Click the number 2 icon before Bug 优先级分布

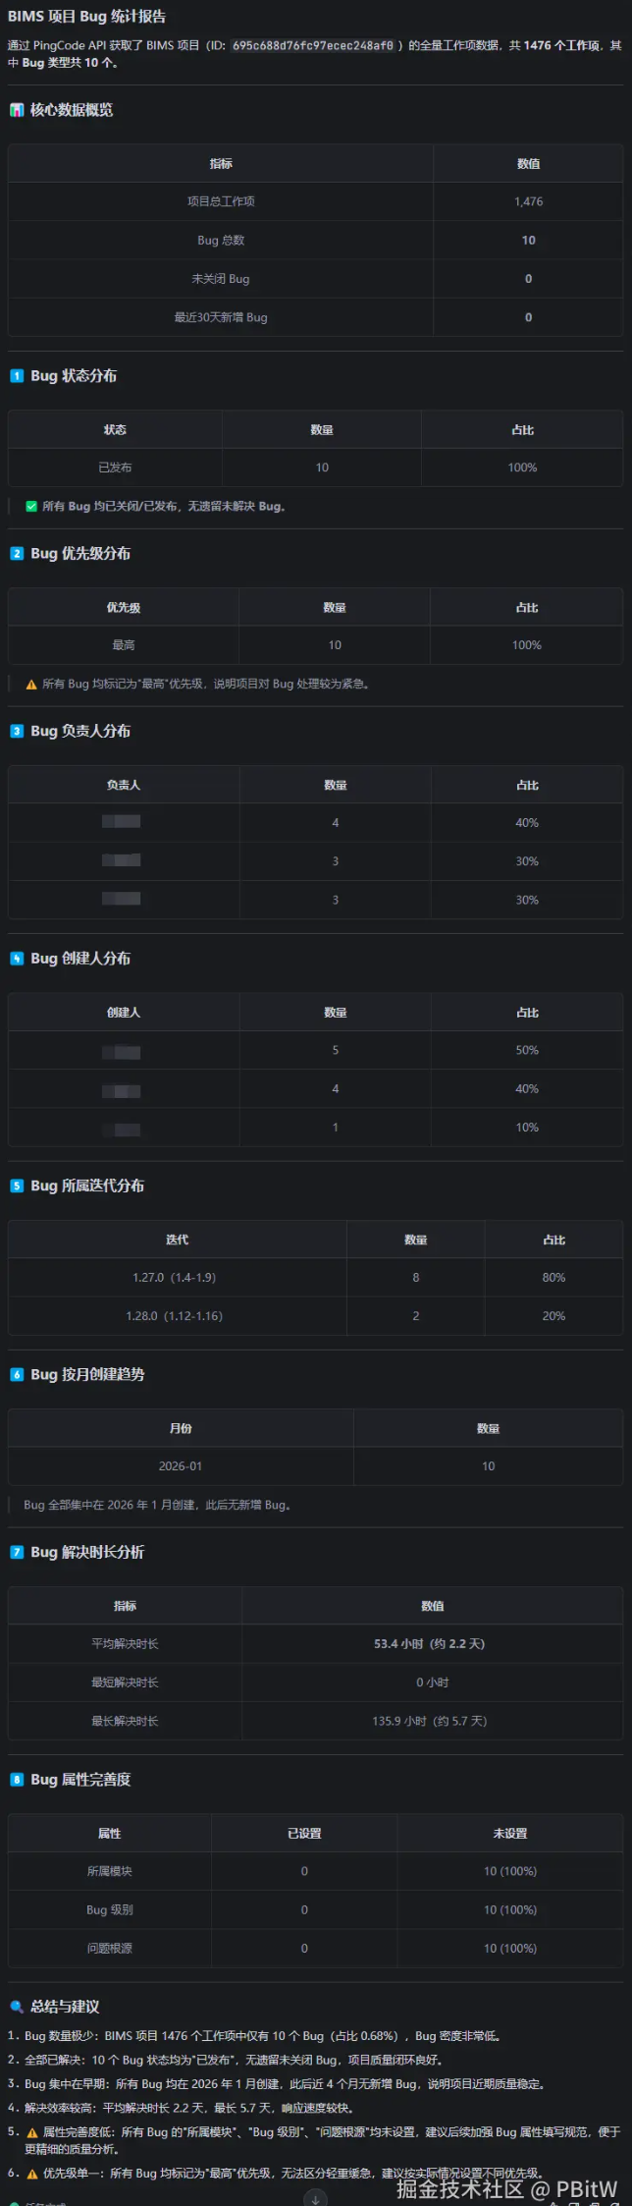point(16,554)
